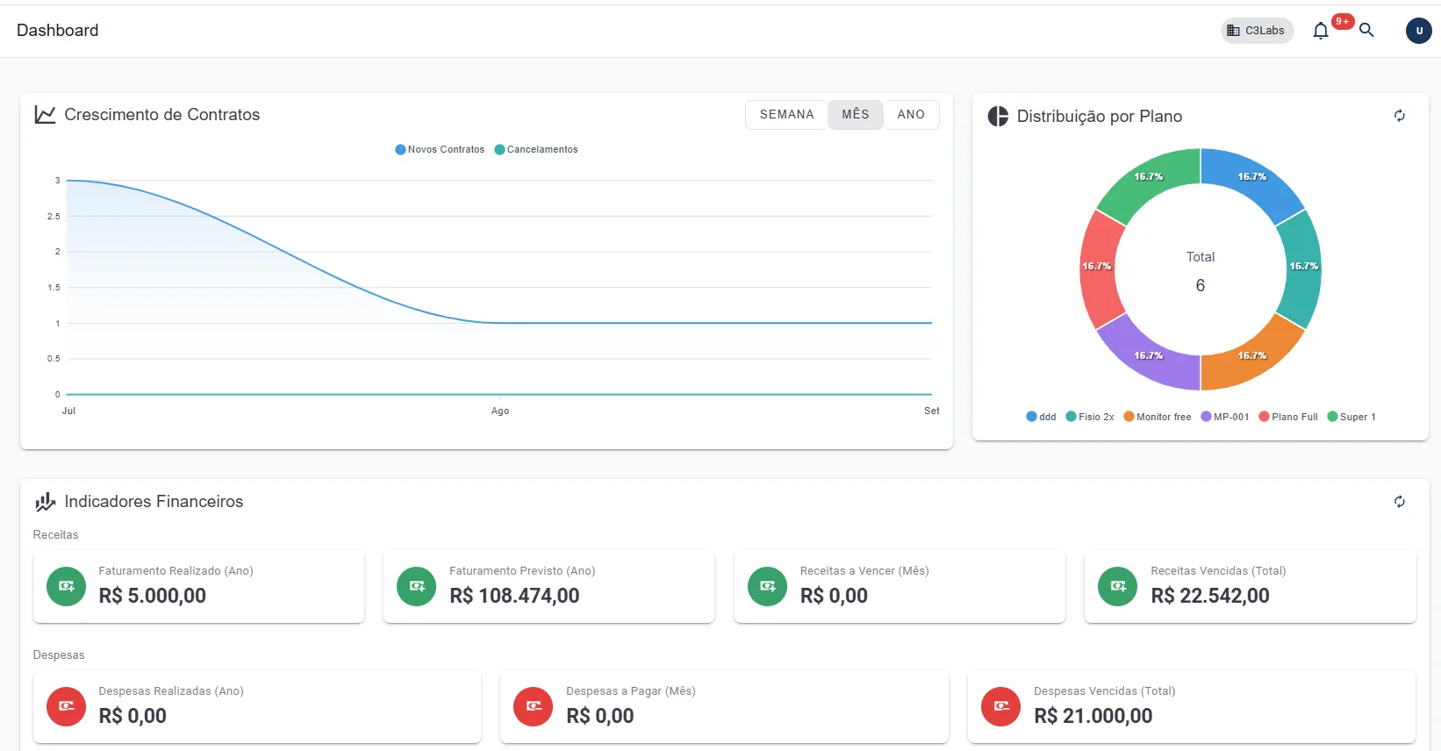Viewport: 1441px width, 751px height.
Task: Click the red icon on Despesas a Pagar card
Action: click(x=534, y=706)
